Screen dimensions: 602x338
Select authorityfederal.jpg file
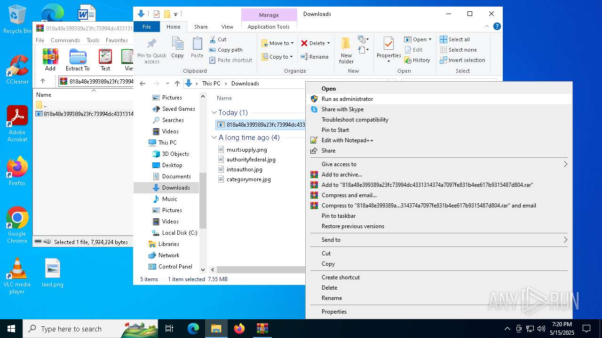pos(251,160)
